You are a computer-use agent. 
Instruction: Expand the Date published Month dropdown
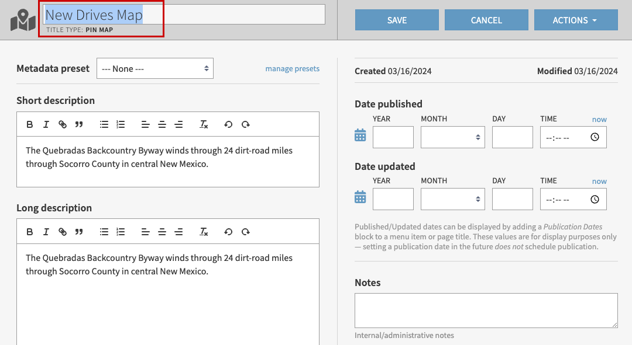click(452, 137)
